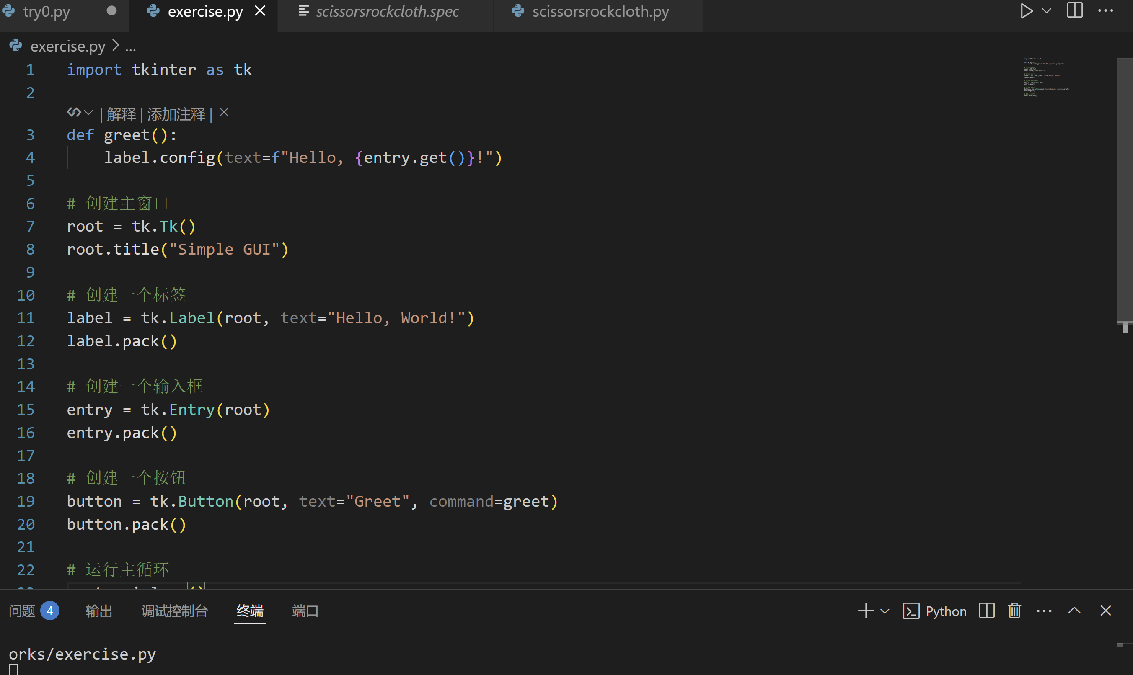1133x675 pixels.
Task: Click 添加注释 code lens link
Action: (176, 114)
